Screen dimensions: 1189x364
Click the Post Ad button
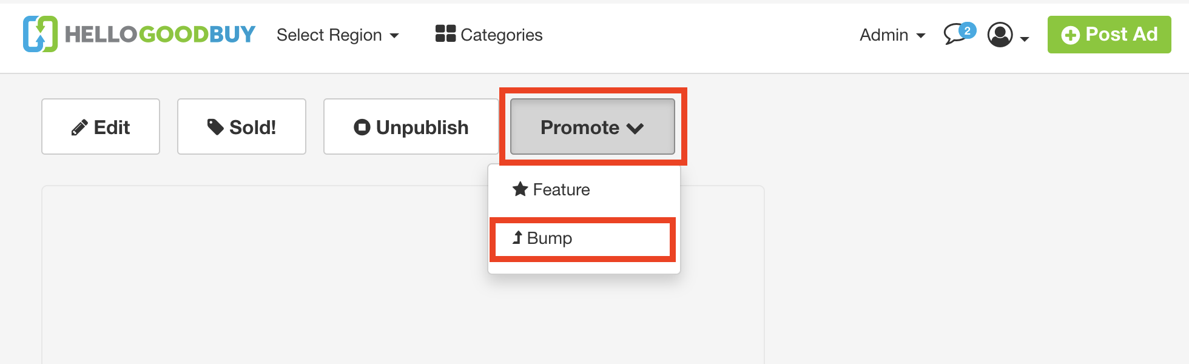(x=1110, y=35)
